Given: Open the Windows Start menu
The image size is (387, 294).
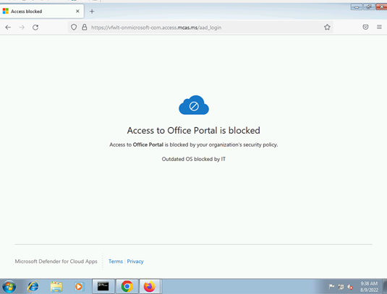Looking at the screenshot, I should point(9,287).
